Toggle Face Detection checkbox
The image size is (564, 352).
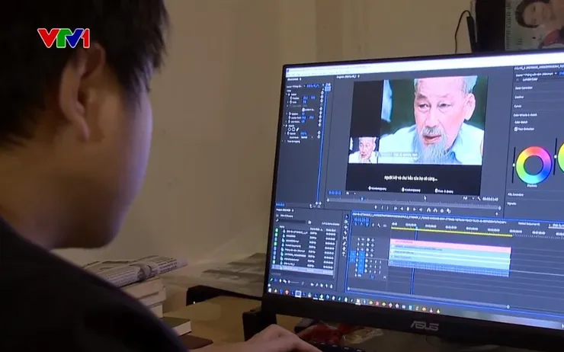(x=516, y=129)
